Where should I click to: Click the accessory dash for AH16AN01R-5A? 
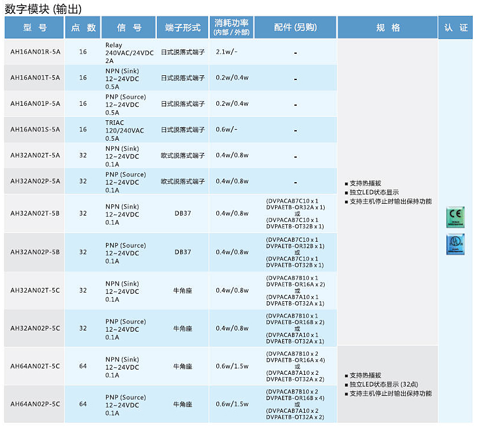pyautogui.click(x=296, y=53)
